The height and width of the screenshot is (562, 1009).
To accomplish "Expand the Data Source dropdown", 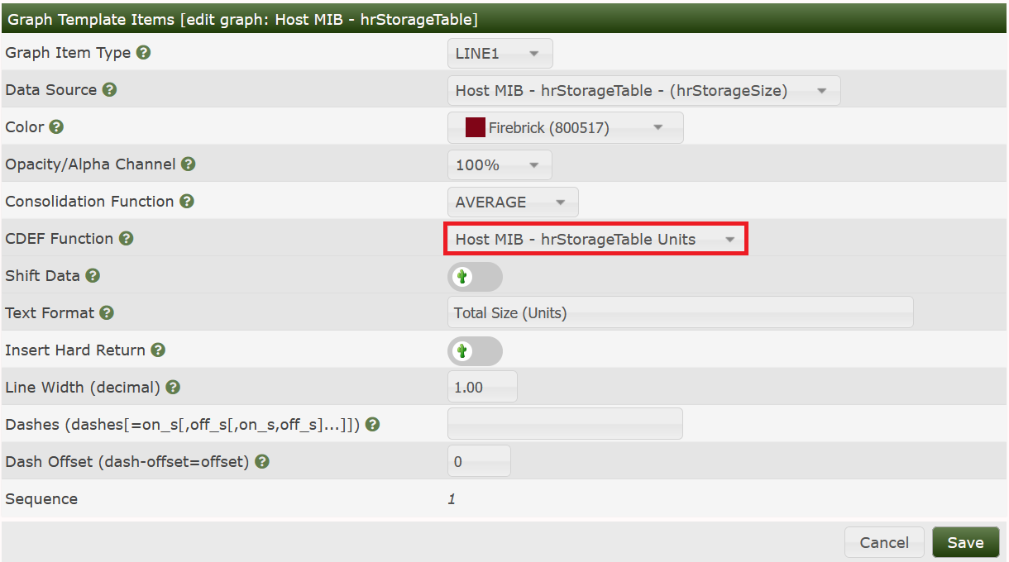I will (x=643, y=91).
